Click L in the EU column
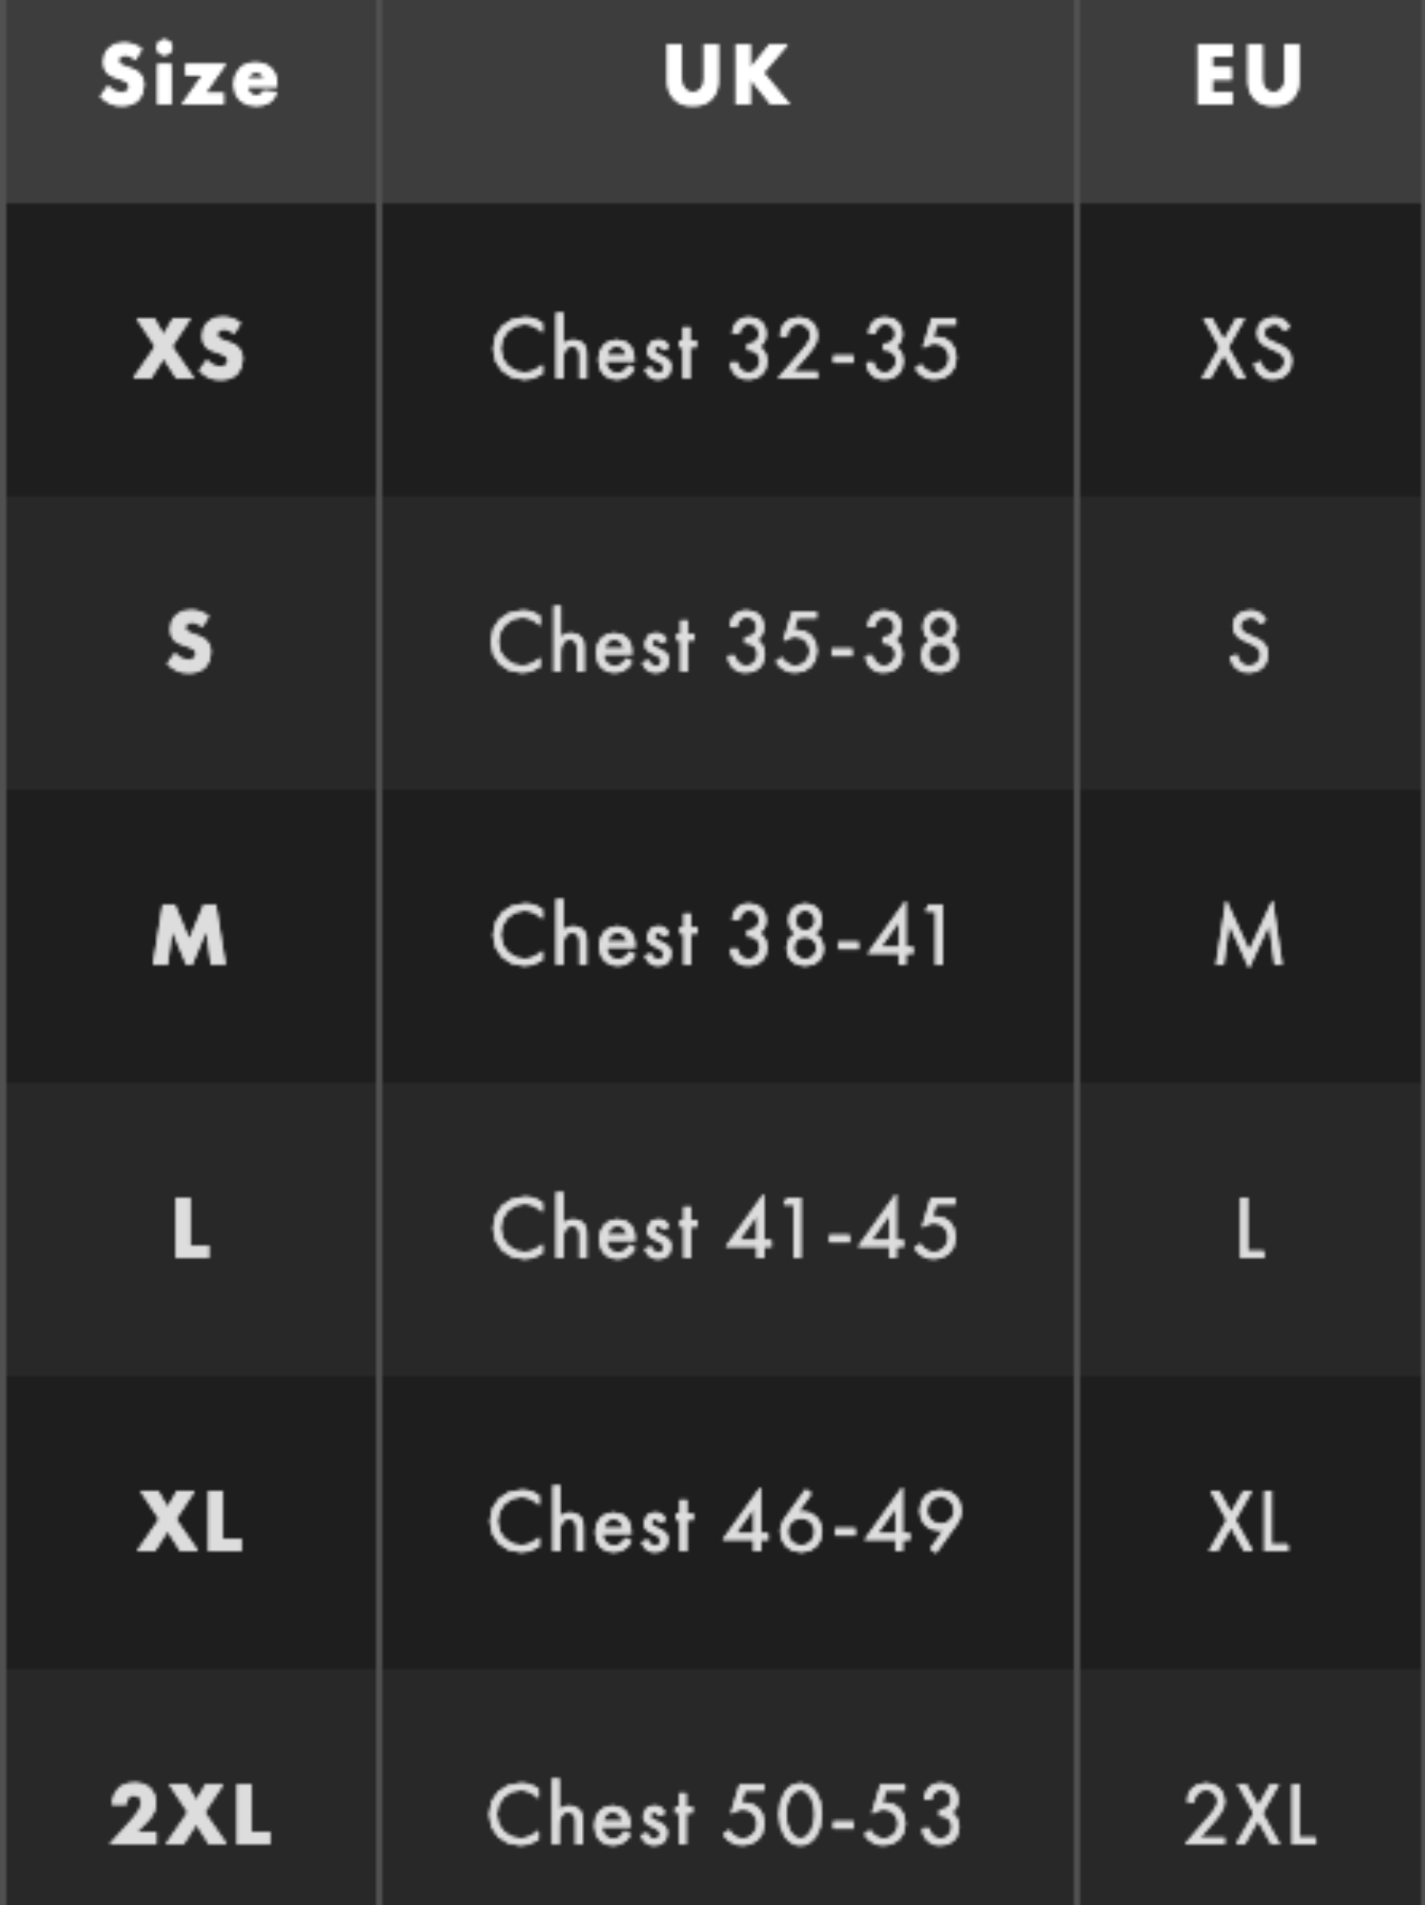The height and width of the screenshot is (1905, 1425). [1250, 1229]
